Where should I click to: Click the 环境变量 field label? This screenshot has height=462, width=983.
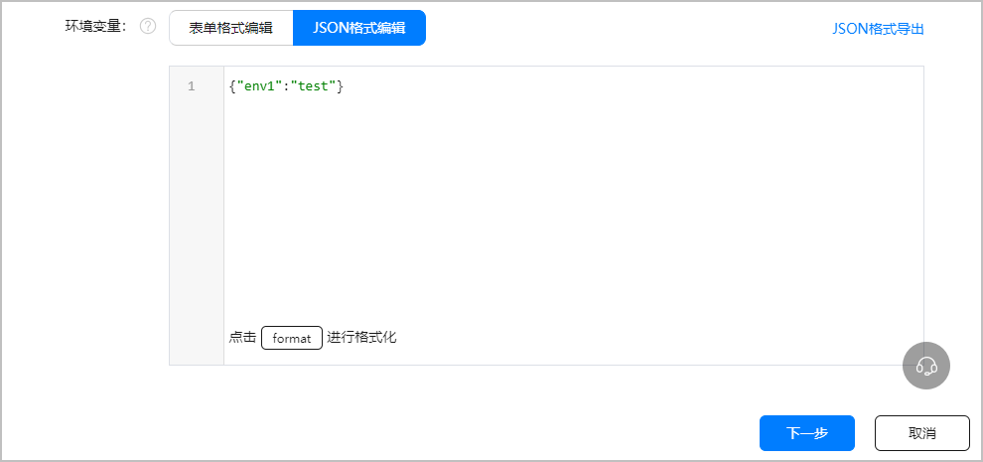click(95, 27)
